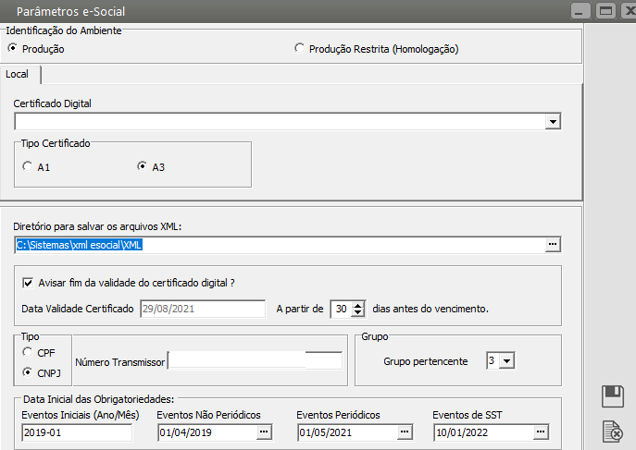Maximize the Parâmetros e-Social window
Screen dimensions: 636x450
[x=606, y=11]
